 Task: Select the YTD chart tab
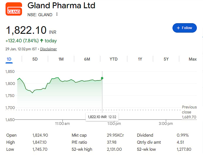pyautogui.click(x=114, y=59)
